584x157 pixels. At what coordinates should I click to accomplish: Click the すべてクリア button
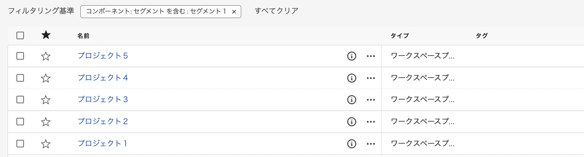pyautogui.click(x=276, y=11)
